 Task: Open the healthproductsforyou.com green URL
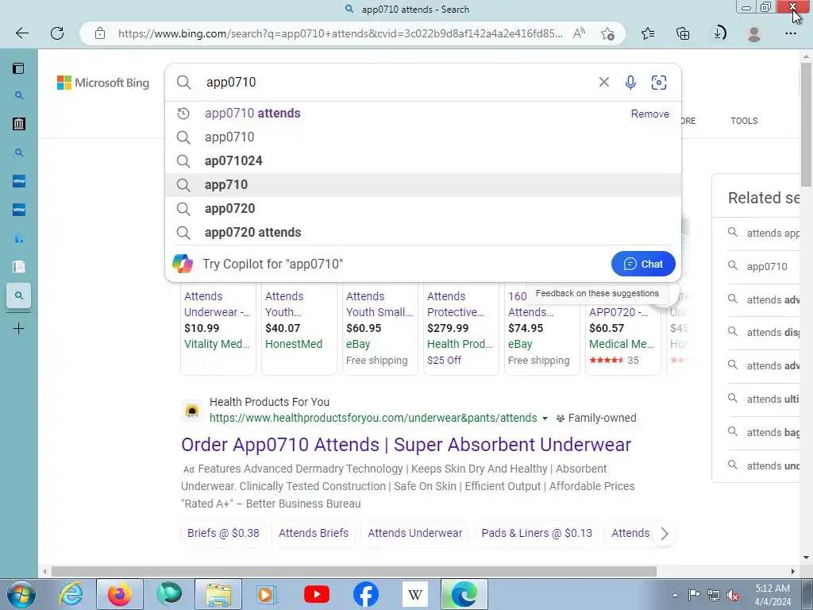coord(373,418)
